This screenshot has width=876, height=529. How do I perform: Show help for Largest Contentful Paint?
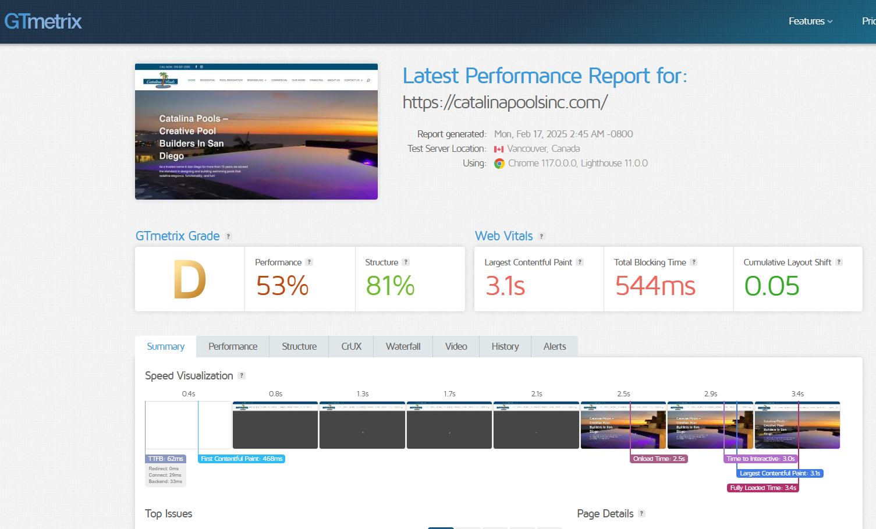580,262
